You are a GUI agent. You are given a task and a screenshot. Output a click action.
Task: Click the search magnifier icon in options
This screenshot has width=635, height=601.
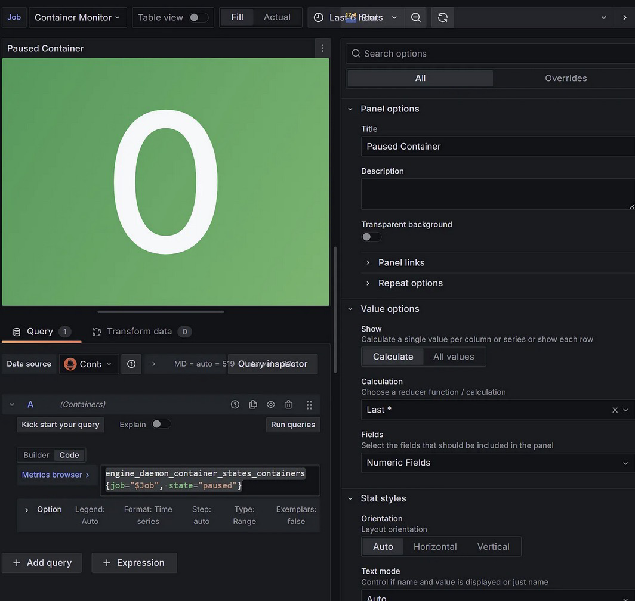pos(356,54)
